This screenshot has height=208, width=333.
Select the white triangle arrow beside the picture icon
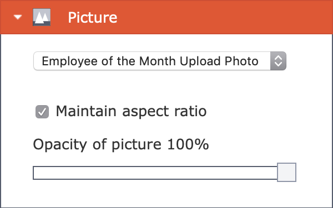pos(18,17)
